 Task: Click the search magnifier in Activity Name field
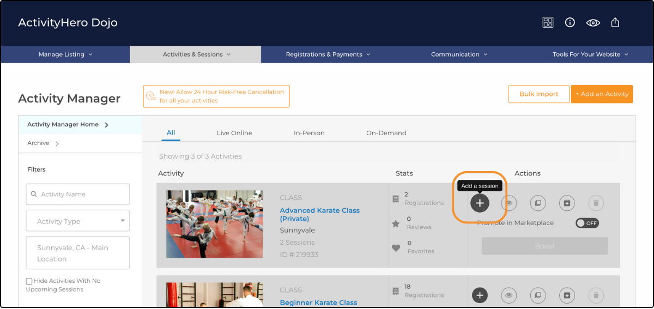point(34,194)
